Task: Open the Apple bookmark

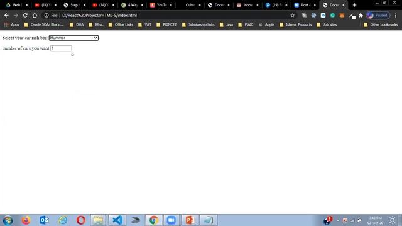Action: [266, 25]
